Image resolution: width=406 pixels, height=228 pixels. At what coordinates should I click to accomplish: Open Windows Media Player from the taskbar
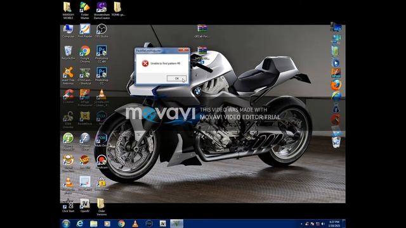pyautogui.click(x=107, y=224)
